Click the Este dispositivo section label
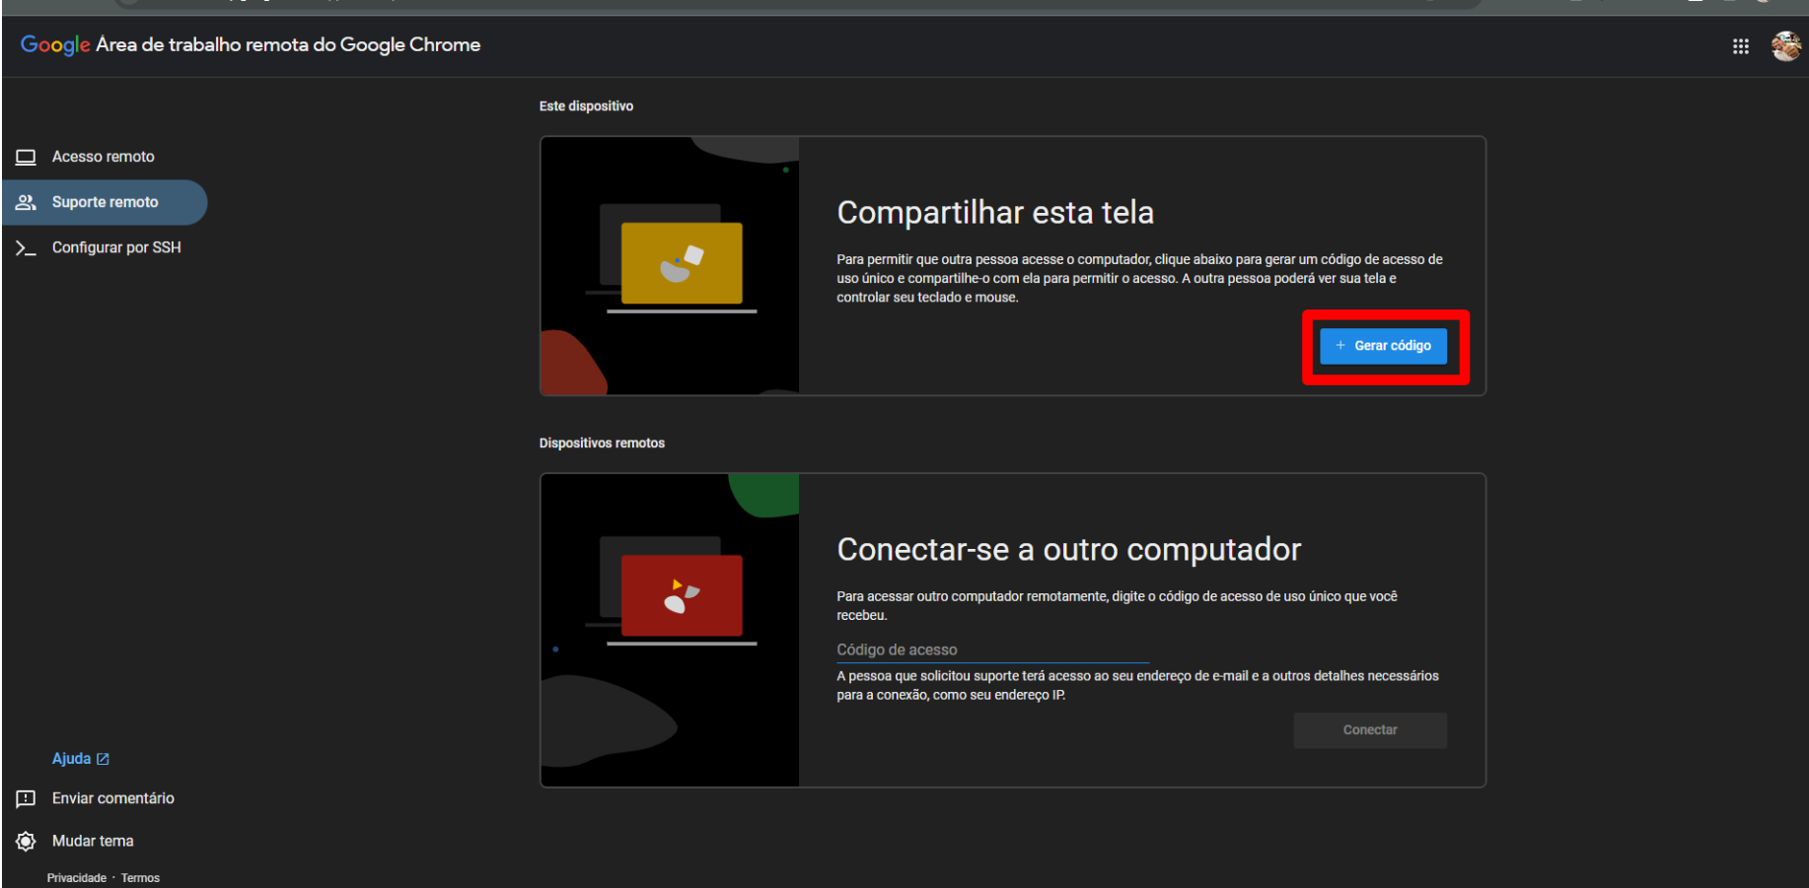This screenshot has height=888, width=1809. (x=586, y=106)
